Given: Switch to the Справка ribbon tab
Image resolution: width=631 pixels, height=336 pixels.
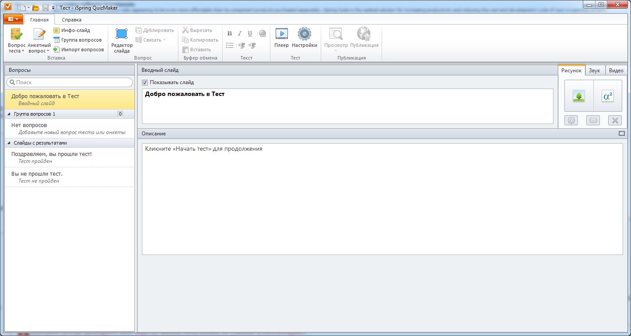Looking at the screenshot, I should coord(71,20).
